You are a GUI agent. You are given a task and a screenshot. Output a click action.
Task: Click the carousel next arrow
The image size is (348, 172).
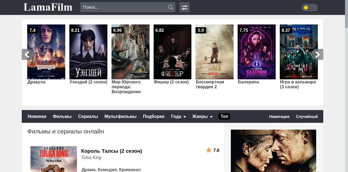(x=318, y=54)
